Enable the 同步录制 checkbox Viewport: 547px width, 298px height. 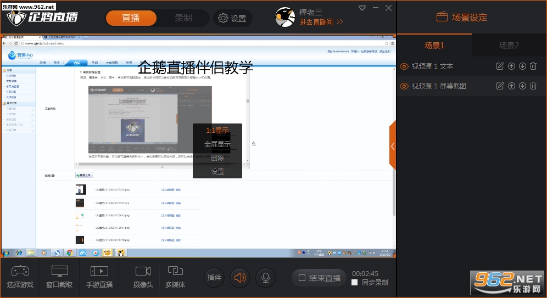click(x=355, y=283)
